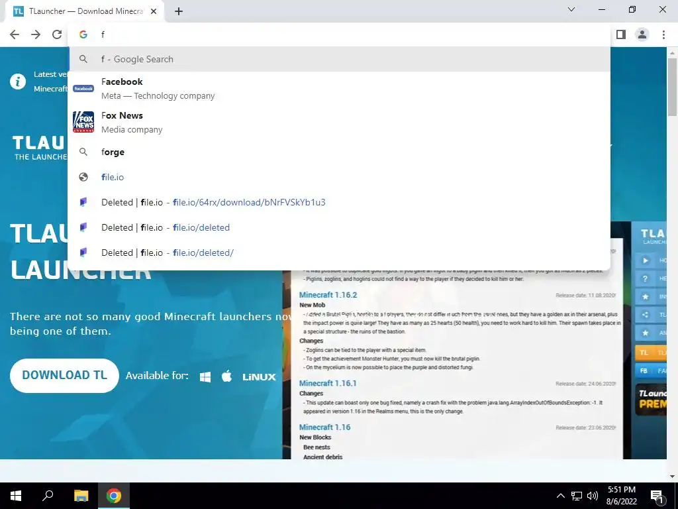The height and width of the screenshot is (509, 678).
Task: Click the scrollbar down arrow
Action: [x=672, y=476]
